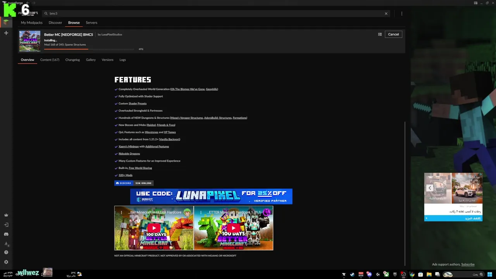Open File Explorer from the taskbar
Image resolution: width=496 pixels, height=279 pixels.
coord(429,274)
